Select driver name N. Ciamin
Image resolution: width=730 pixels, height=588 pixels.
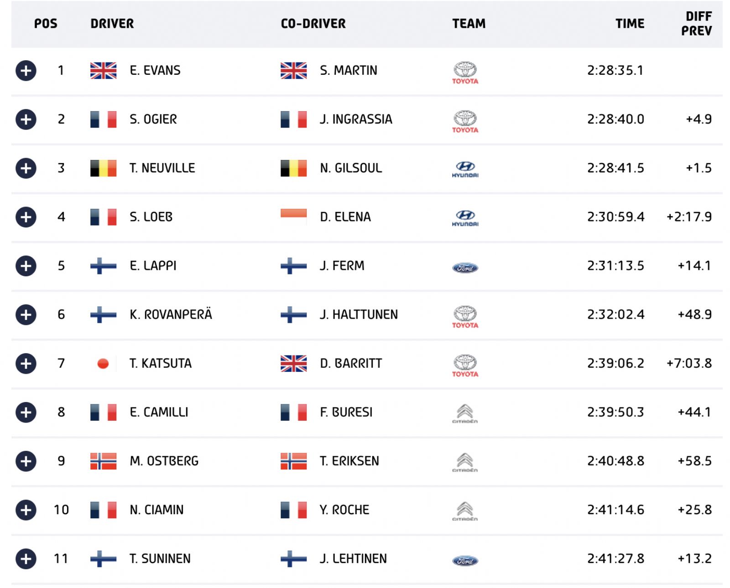(x=156, y=510)
